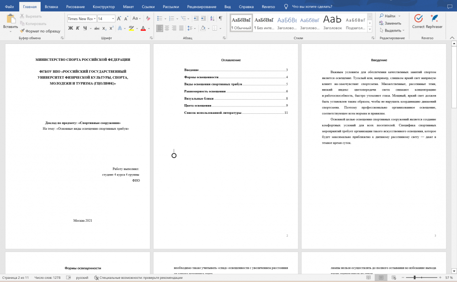The width and height of the screenshot is (457, 282).
Task: Toggle Underline (Ч) formatting
Action: pos(85,28)
